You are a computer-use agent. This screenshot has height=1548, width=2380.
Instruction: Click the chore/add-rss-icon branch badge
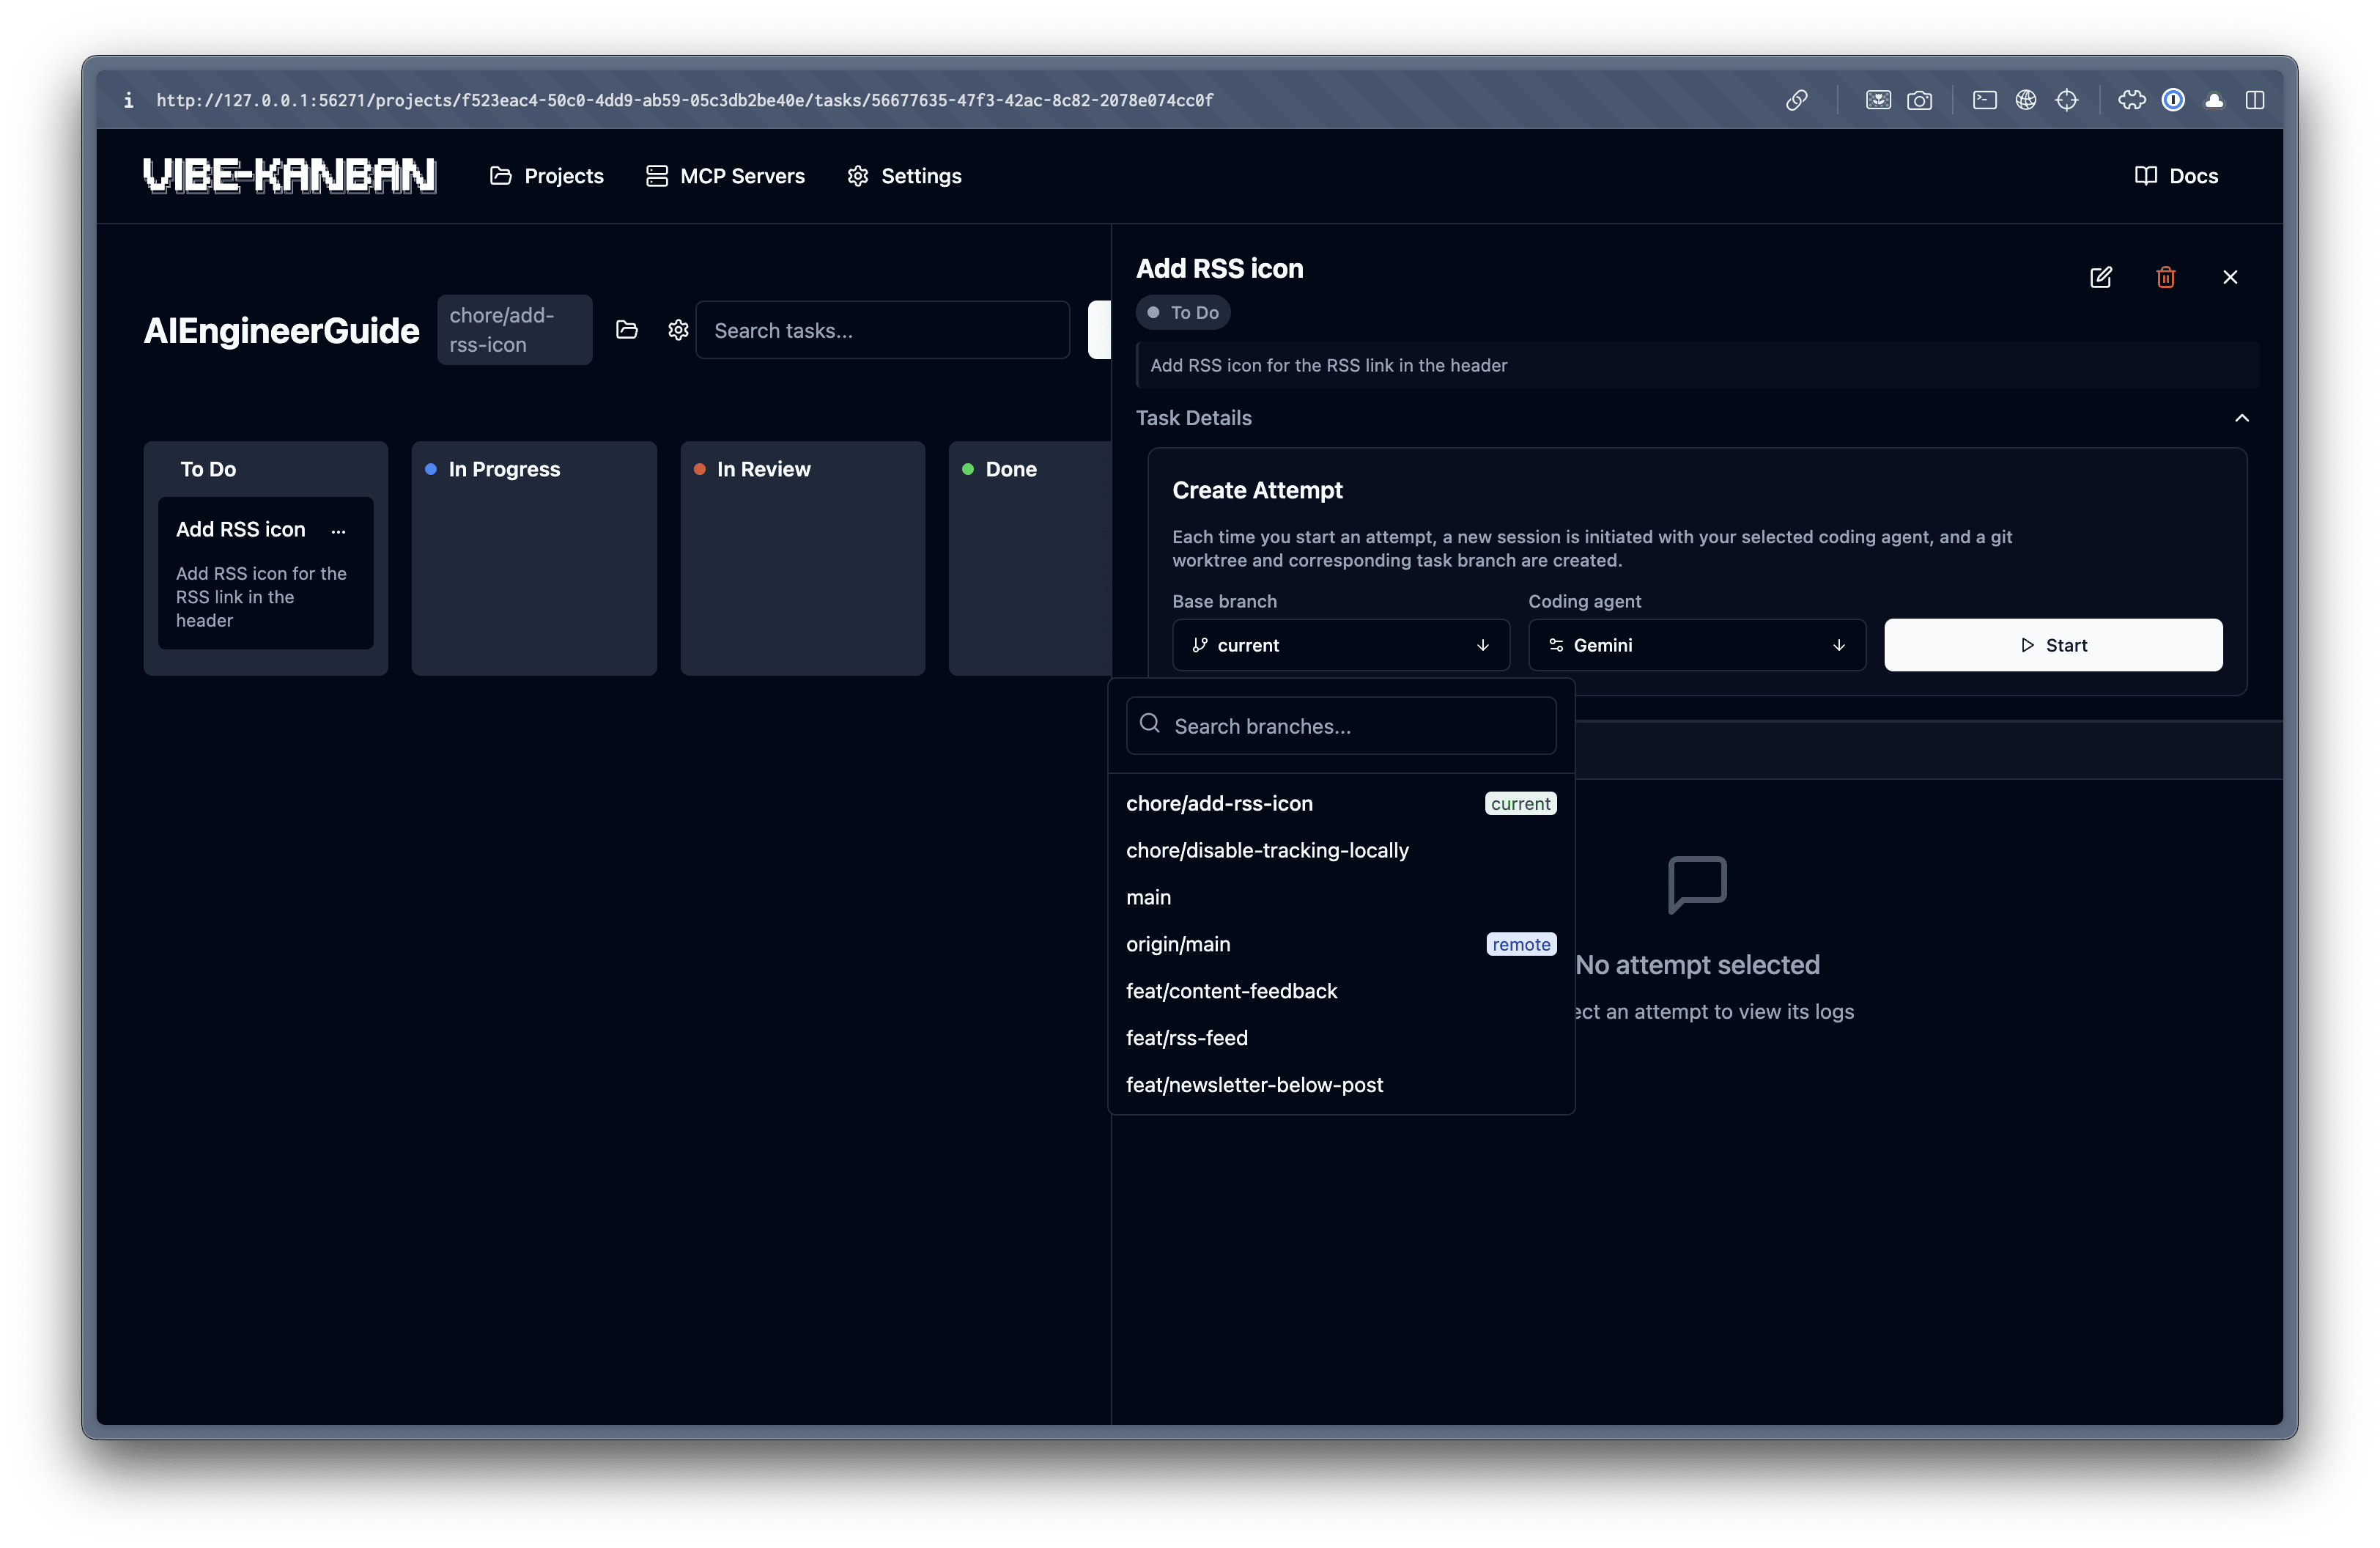tap(514, 330)
